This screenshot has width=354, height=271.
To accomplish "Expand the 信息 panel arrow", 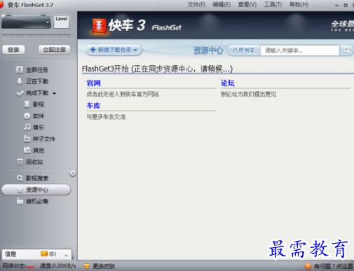I will (66, 256).
